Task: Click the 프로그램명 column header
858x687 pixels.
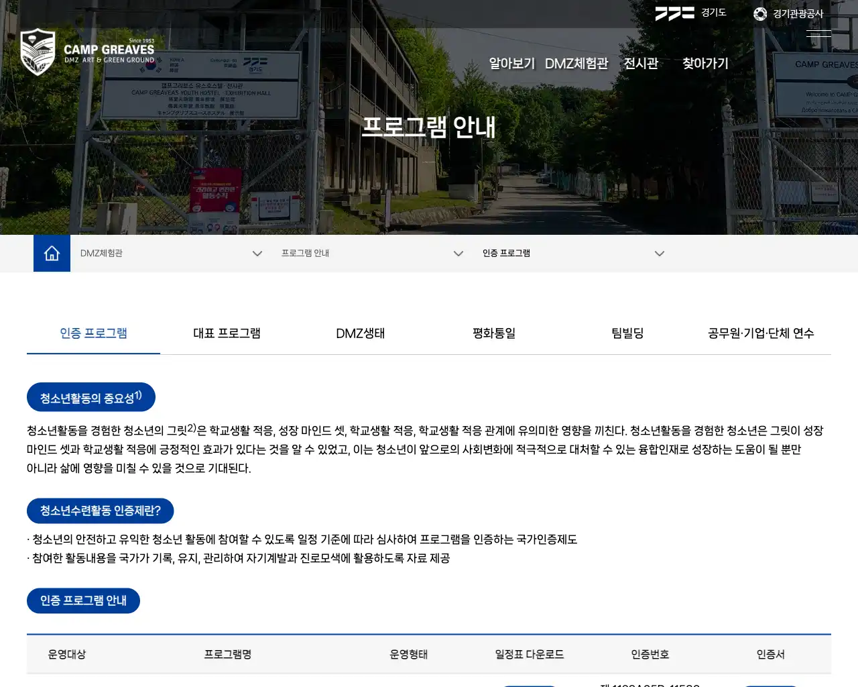Action: tap(228, 654)
